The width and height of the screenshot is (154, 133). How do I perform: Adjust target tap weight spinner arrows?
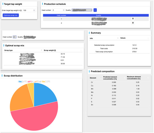34,10
